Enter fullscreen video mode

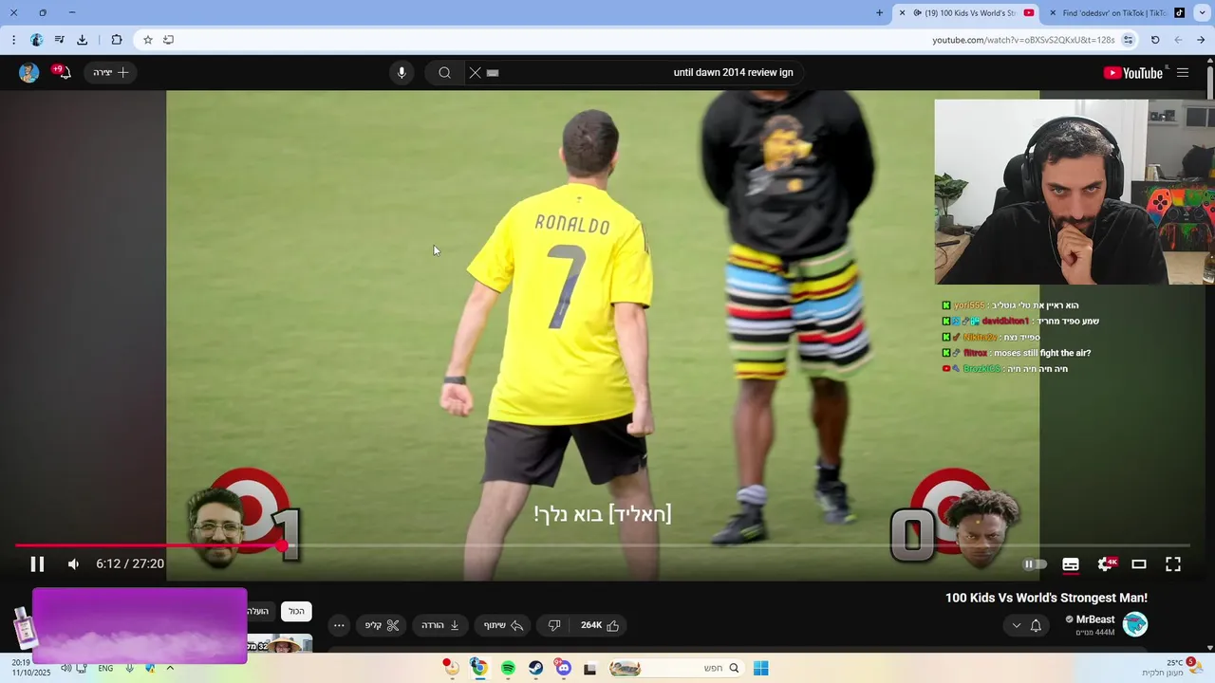tap(1173, 564)
